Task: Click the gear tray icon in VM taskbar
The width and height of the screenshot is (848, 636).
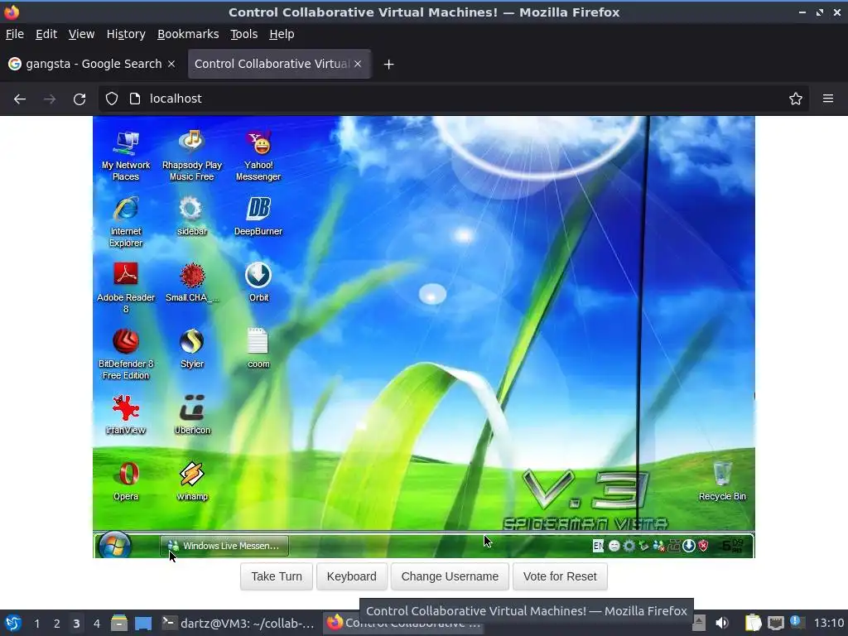Action: pyautogui.click(x=629, y=546)
